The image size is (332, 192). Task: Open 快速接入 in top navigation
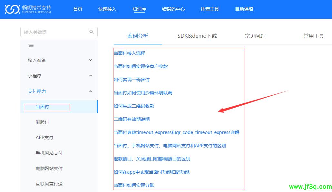107,9
